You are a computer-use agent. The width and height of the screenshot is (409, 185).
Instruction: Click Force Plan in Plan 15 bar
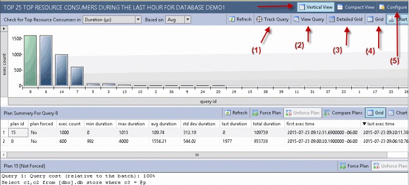354,166
